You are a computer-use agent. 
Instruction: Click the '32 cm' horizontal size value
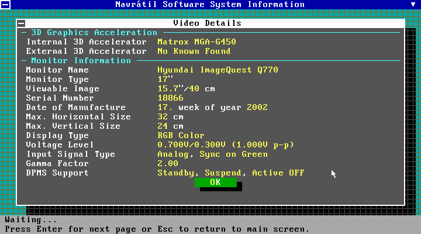pyautogui.click(x=171, y=117)
